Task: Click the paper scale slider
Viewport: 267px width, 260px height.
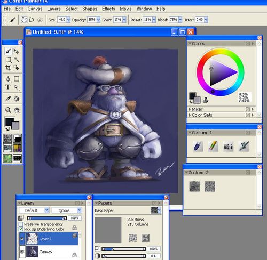Action: (123, 249)
